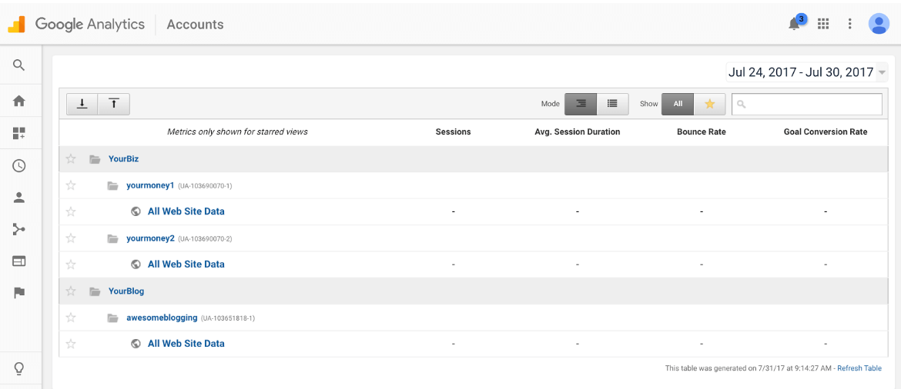Star All Web Site Data under yourmoney2
The width and height of the screenshot is (901, 389).
pos(71,264)
